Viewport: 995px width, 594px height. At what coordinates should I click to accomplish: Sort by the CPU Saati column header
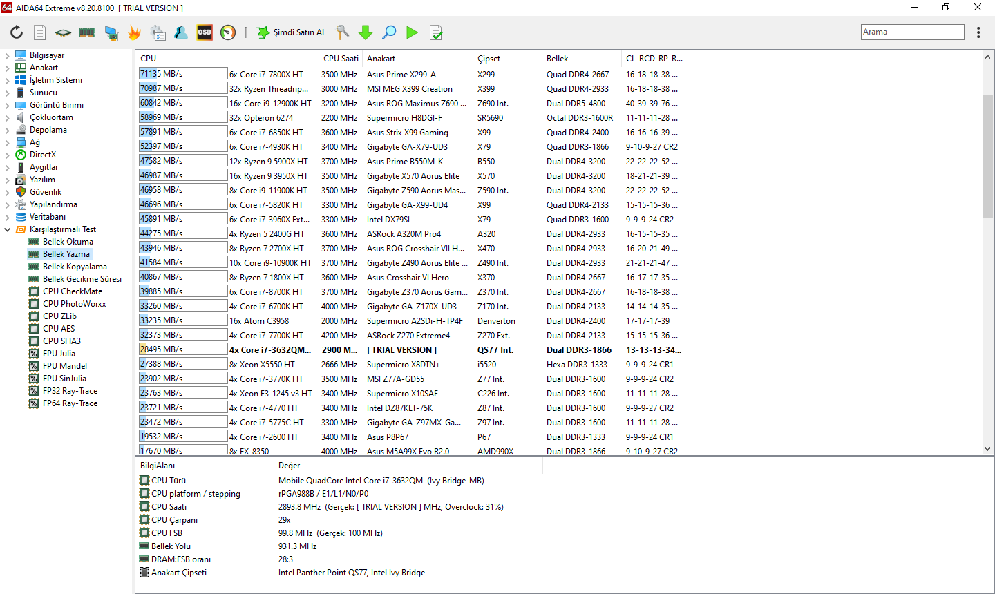(x=340, y=59)
